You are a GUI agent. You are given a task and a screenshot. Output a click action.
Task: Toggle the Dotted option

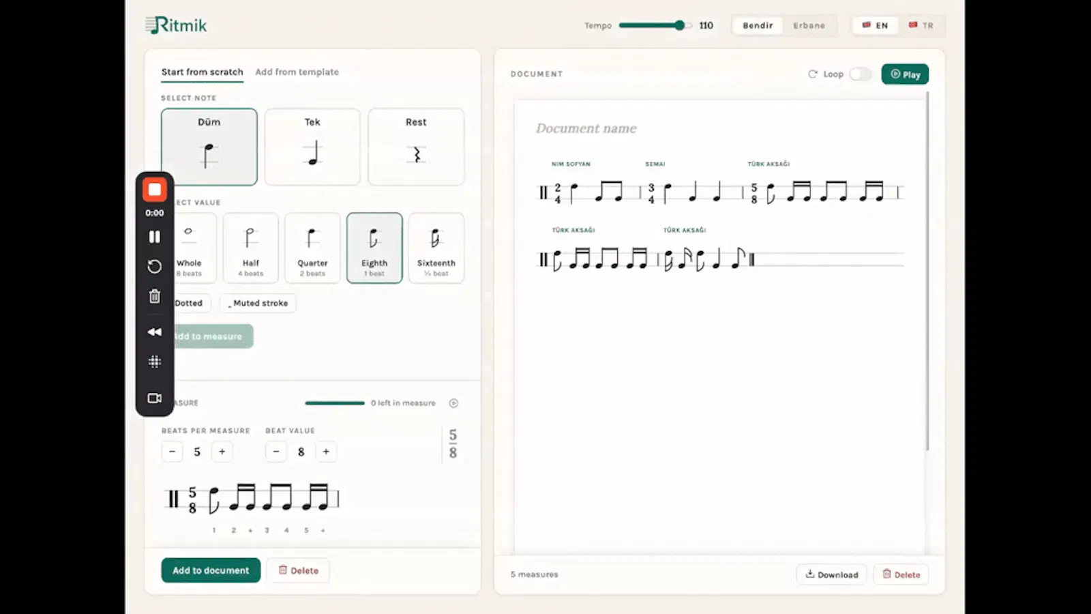pos(190,303)
